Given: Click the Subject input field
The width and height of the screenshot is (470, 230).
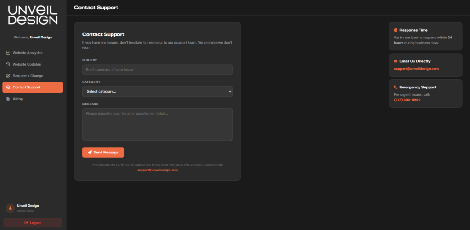Looking at the screenshot, I should click(157, 69).
